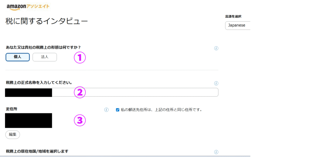Show info tooltip next to 定住所

click(106, 110)
